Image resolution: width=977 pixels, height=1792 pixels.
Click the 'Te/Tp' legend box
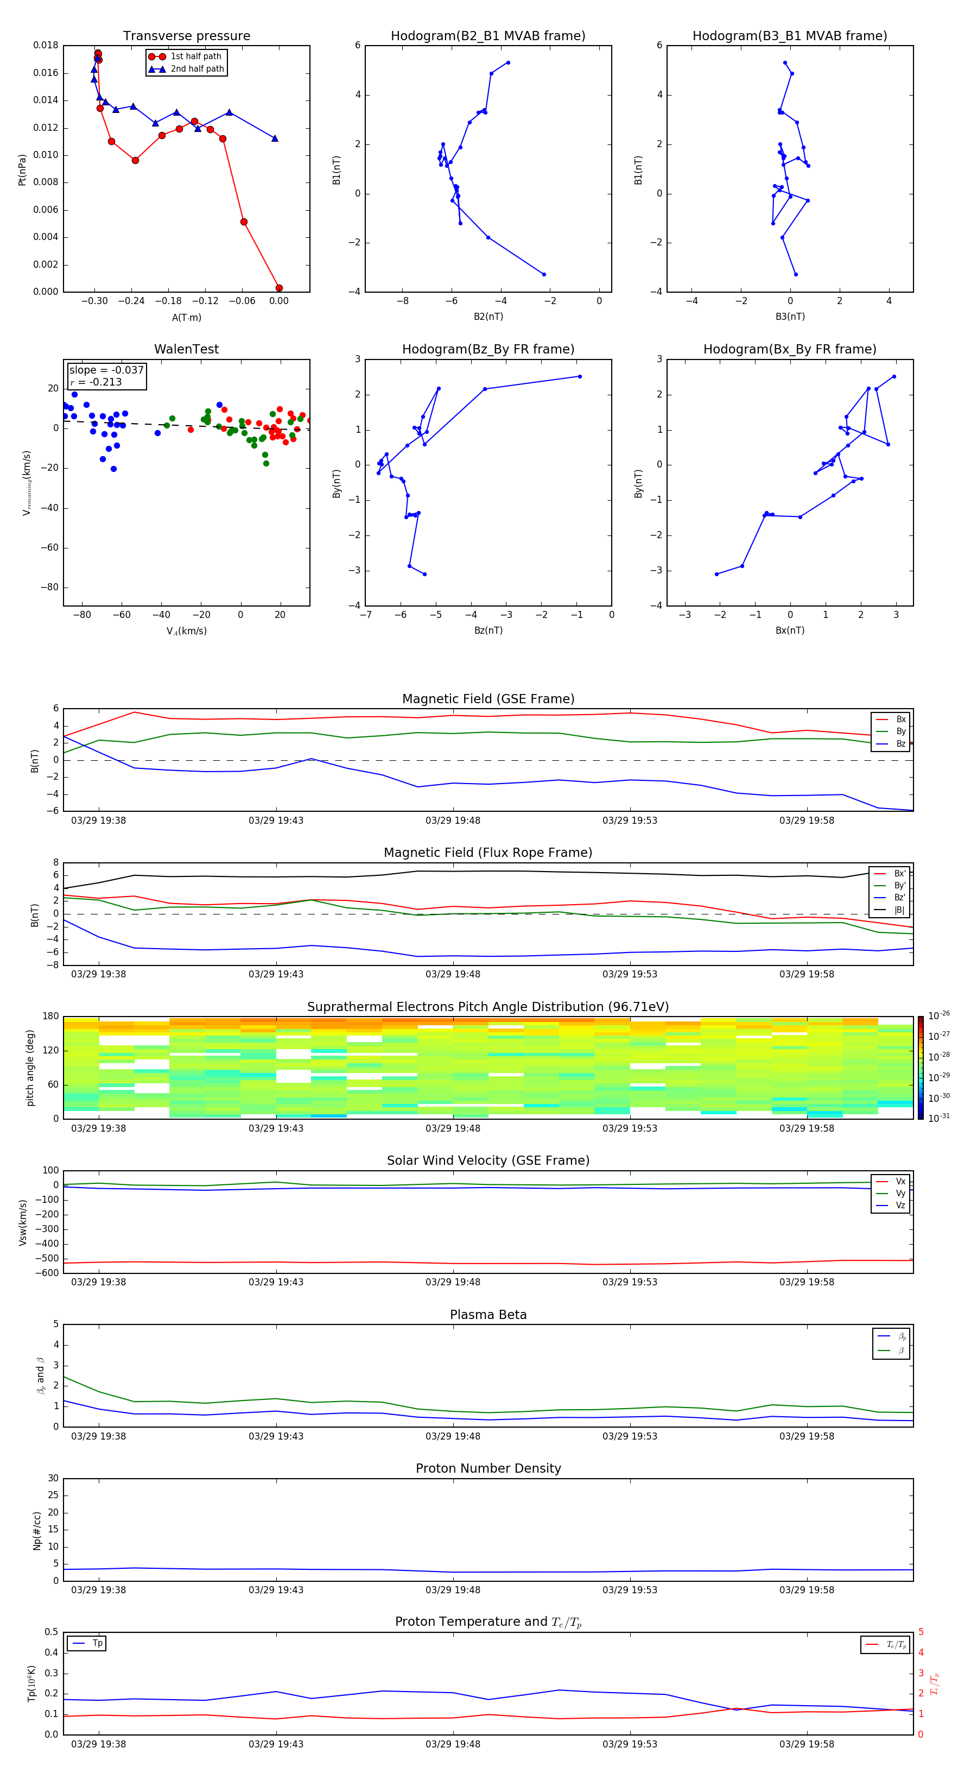coord(885,1645)
